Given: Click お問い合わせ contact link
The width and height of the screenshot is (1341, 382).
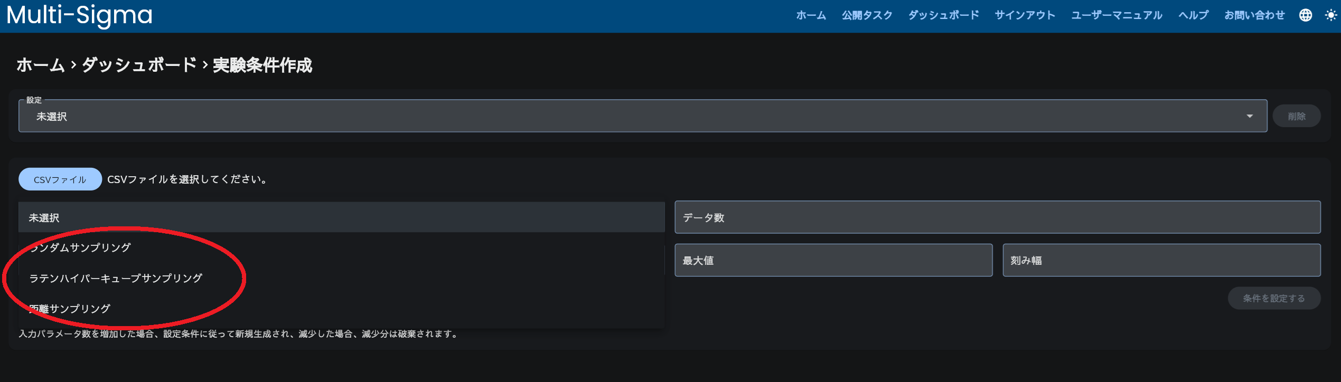Looking at the screenshot, I should click(1254, 15).
